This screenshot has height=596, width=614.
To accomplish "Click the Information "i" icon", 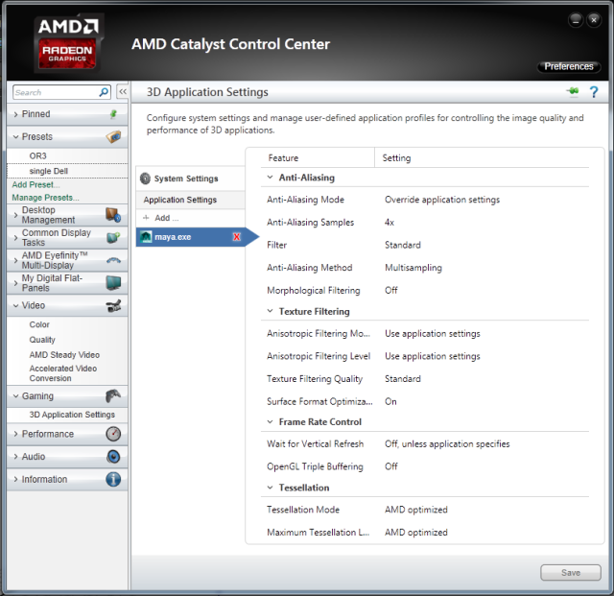I will [x=113, y=479].
